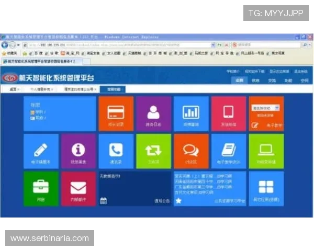Open the red envelope 内部邮件 tile

pyautogui.click(x=78, y=189)
